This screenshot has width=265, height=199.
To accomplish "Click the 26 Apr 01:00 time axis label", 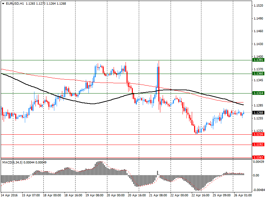I will pos(243,195).
